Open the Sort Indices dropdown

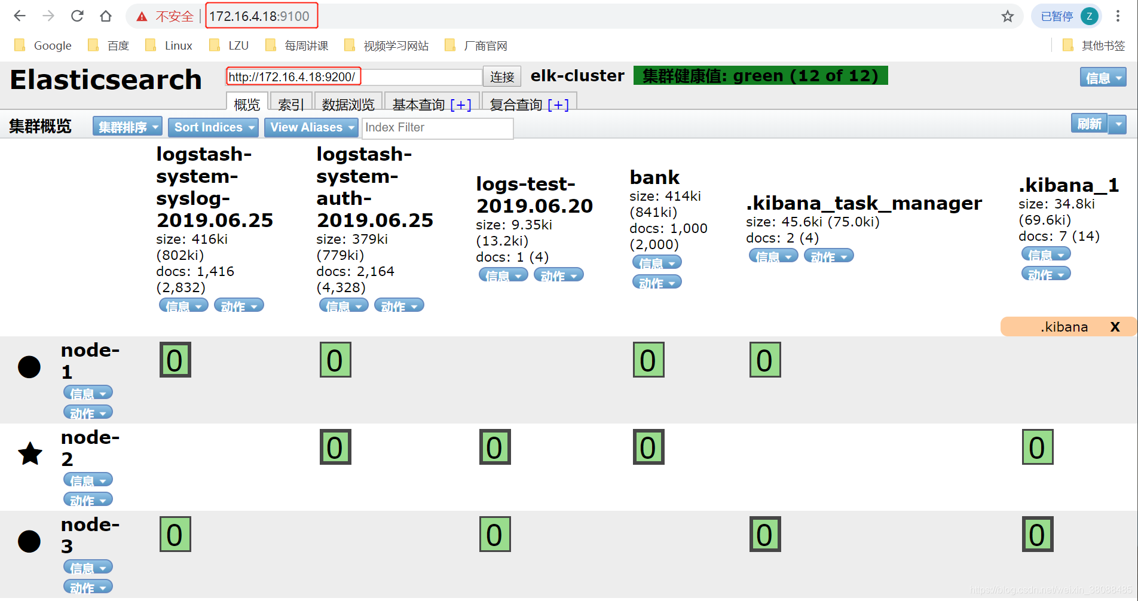point(213,127)
